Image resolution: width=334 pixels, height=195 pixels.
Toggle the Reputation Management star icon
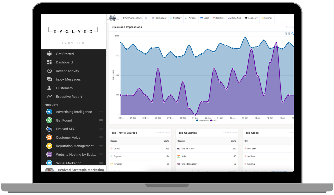49,146
